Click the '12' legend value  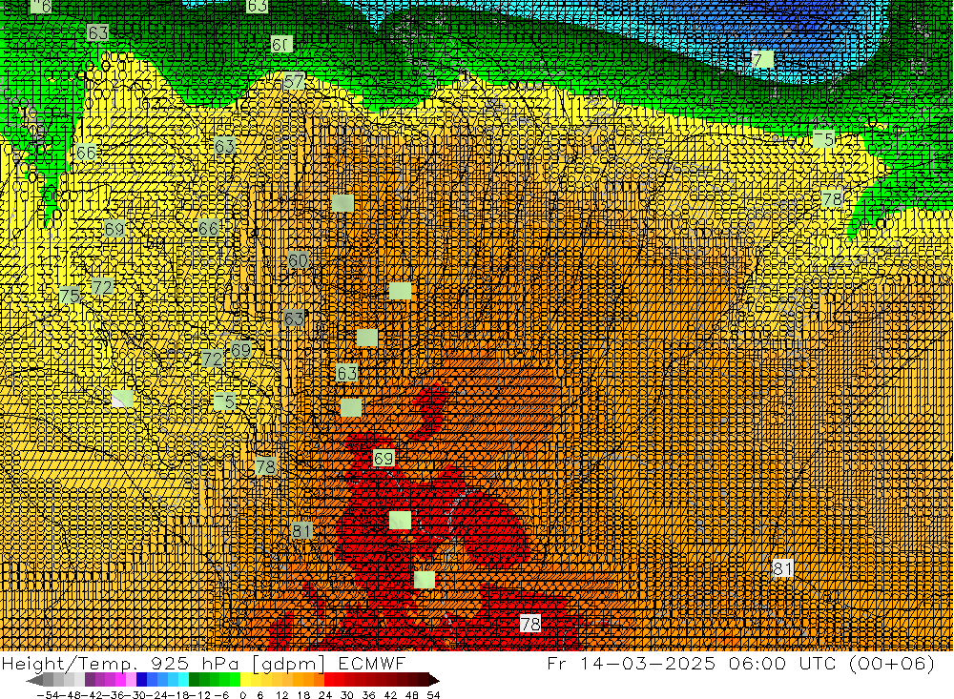coord(281,695)
